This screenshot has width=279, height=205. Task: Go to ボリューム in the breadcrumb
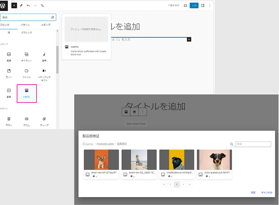pos(88,144)
